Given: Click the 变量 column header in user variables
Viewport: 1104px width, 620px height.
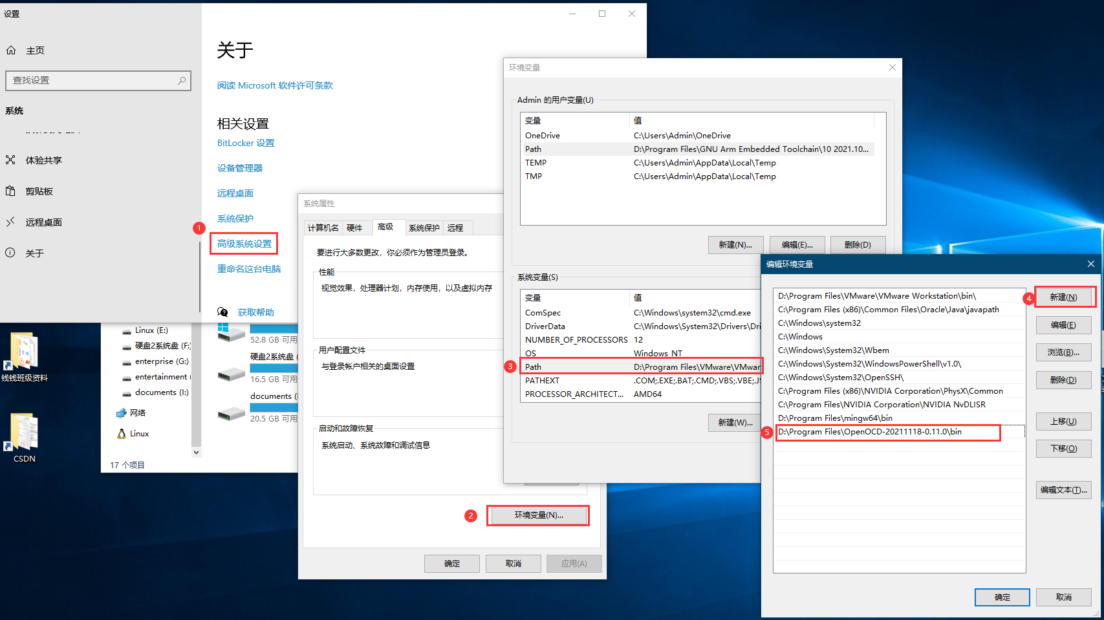Looking at the screenshot, I should 575,120.
